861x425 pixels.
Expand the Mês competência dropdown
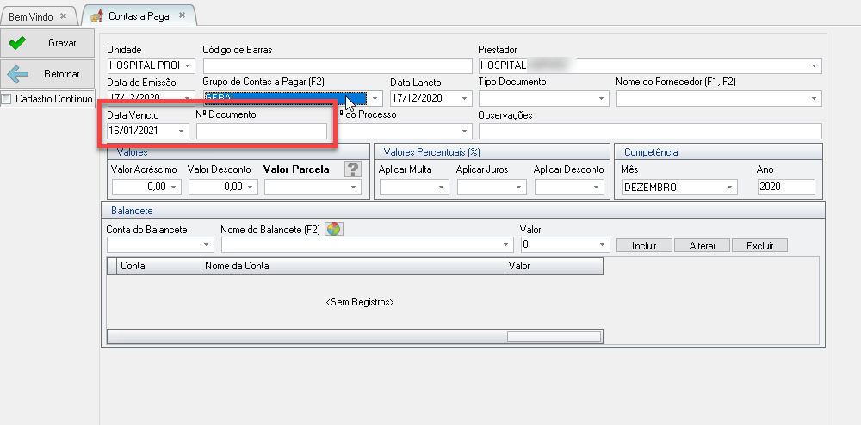point(730,187)
